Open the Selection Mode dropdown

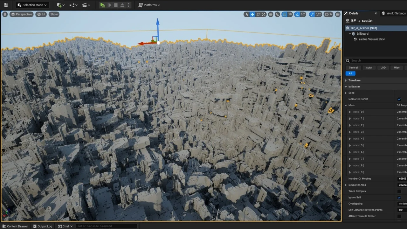tap(32, 5)
